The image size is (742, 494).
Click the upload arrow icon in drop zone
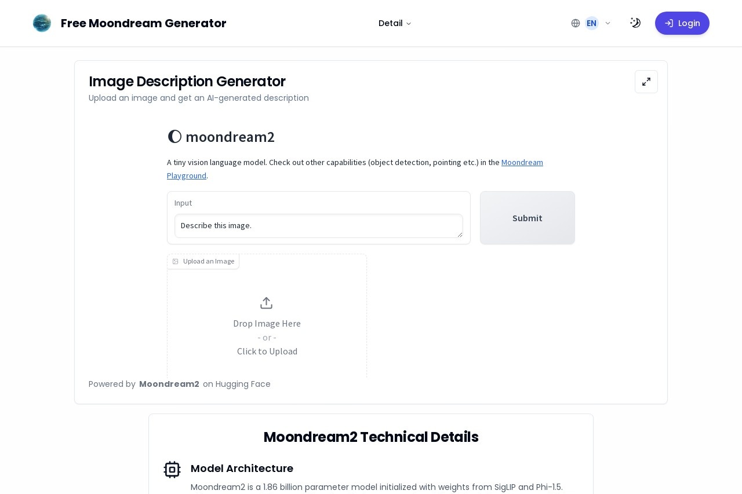pyautogui.click(x=266, y=303)
